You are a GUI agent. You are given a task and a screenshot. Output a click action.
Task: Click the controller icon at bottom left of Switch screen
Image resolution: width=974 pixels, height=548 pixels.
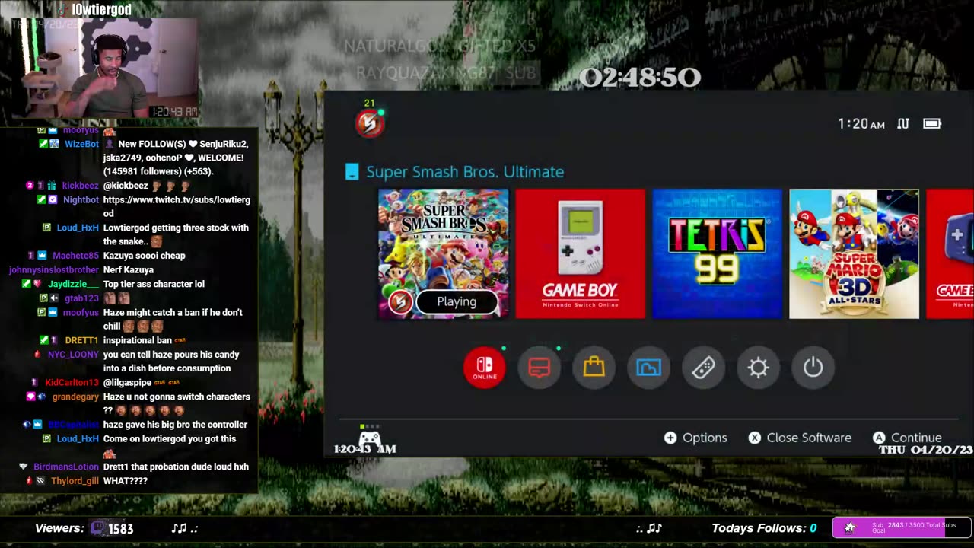[370, 438]
